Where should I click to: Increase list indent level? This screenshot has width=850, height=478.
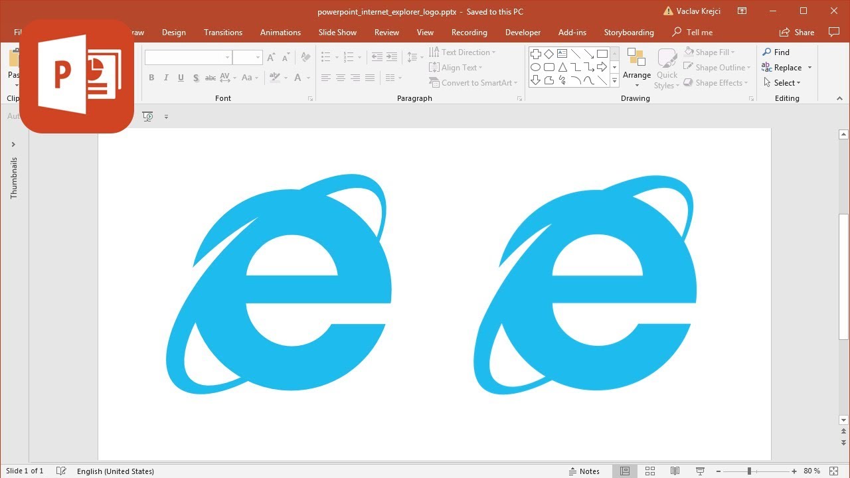391,58
